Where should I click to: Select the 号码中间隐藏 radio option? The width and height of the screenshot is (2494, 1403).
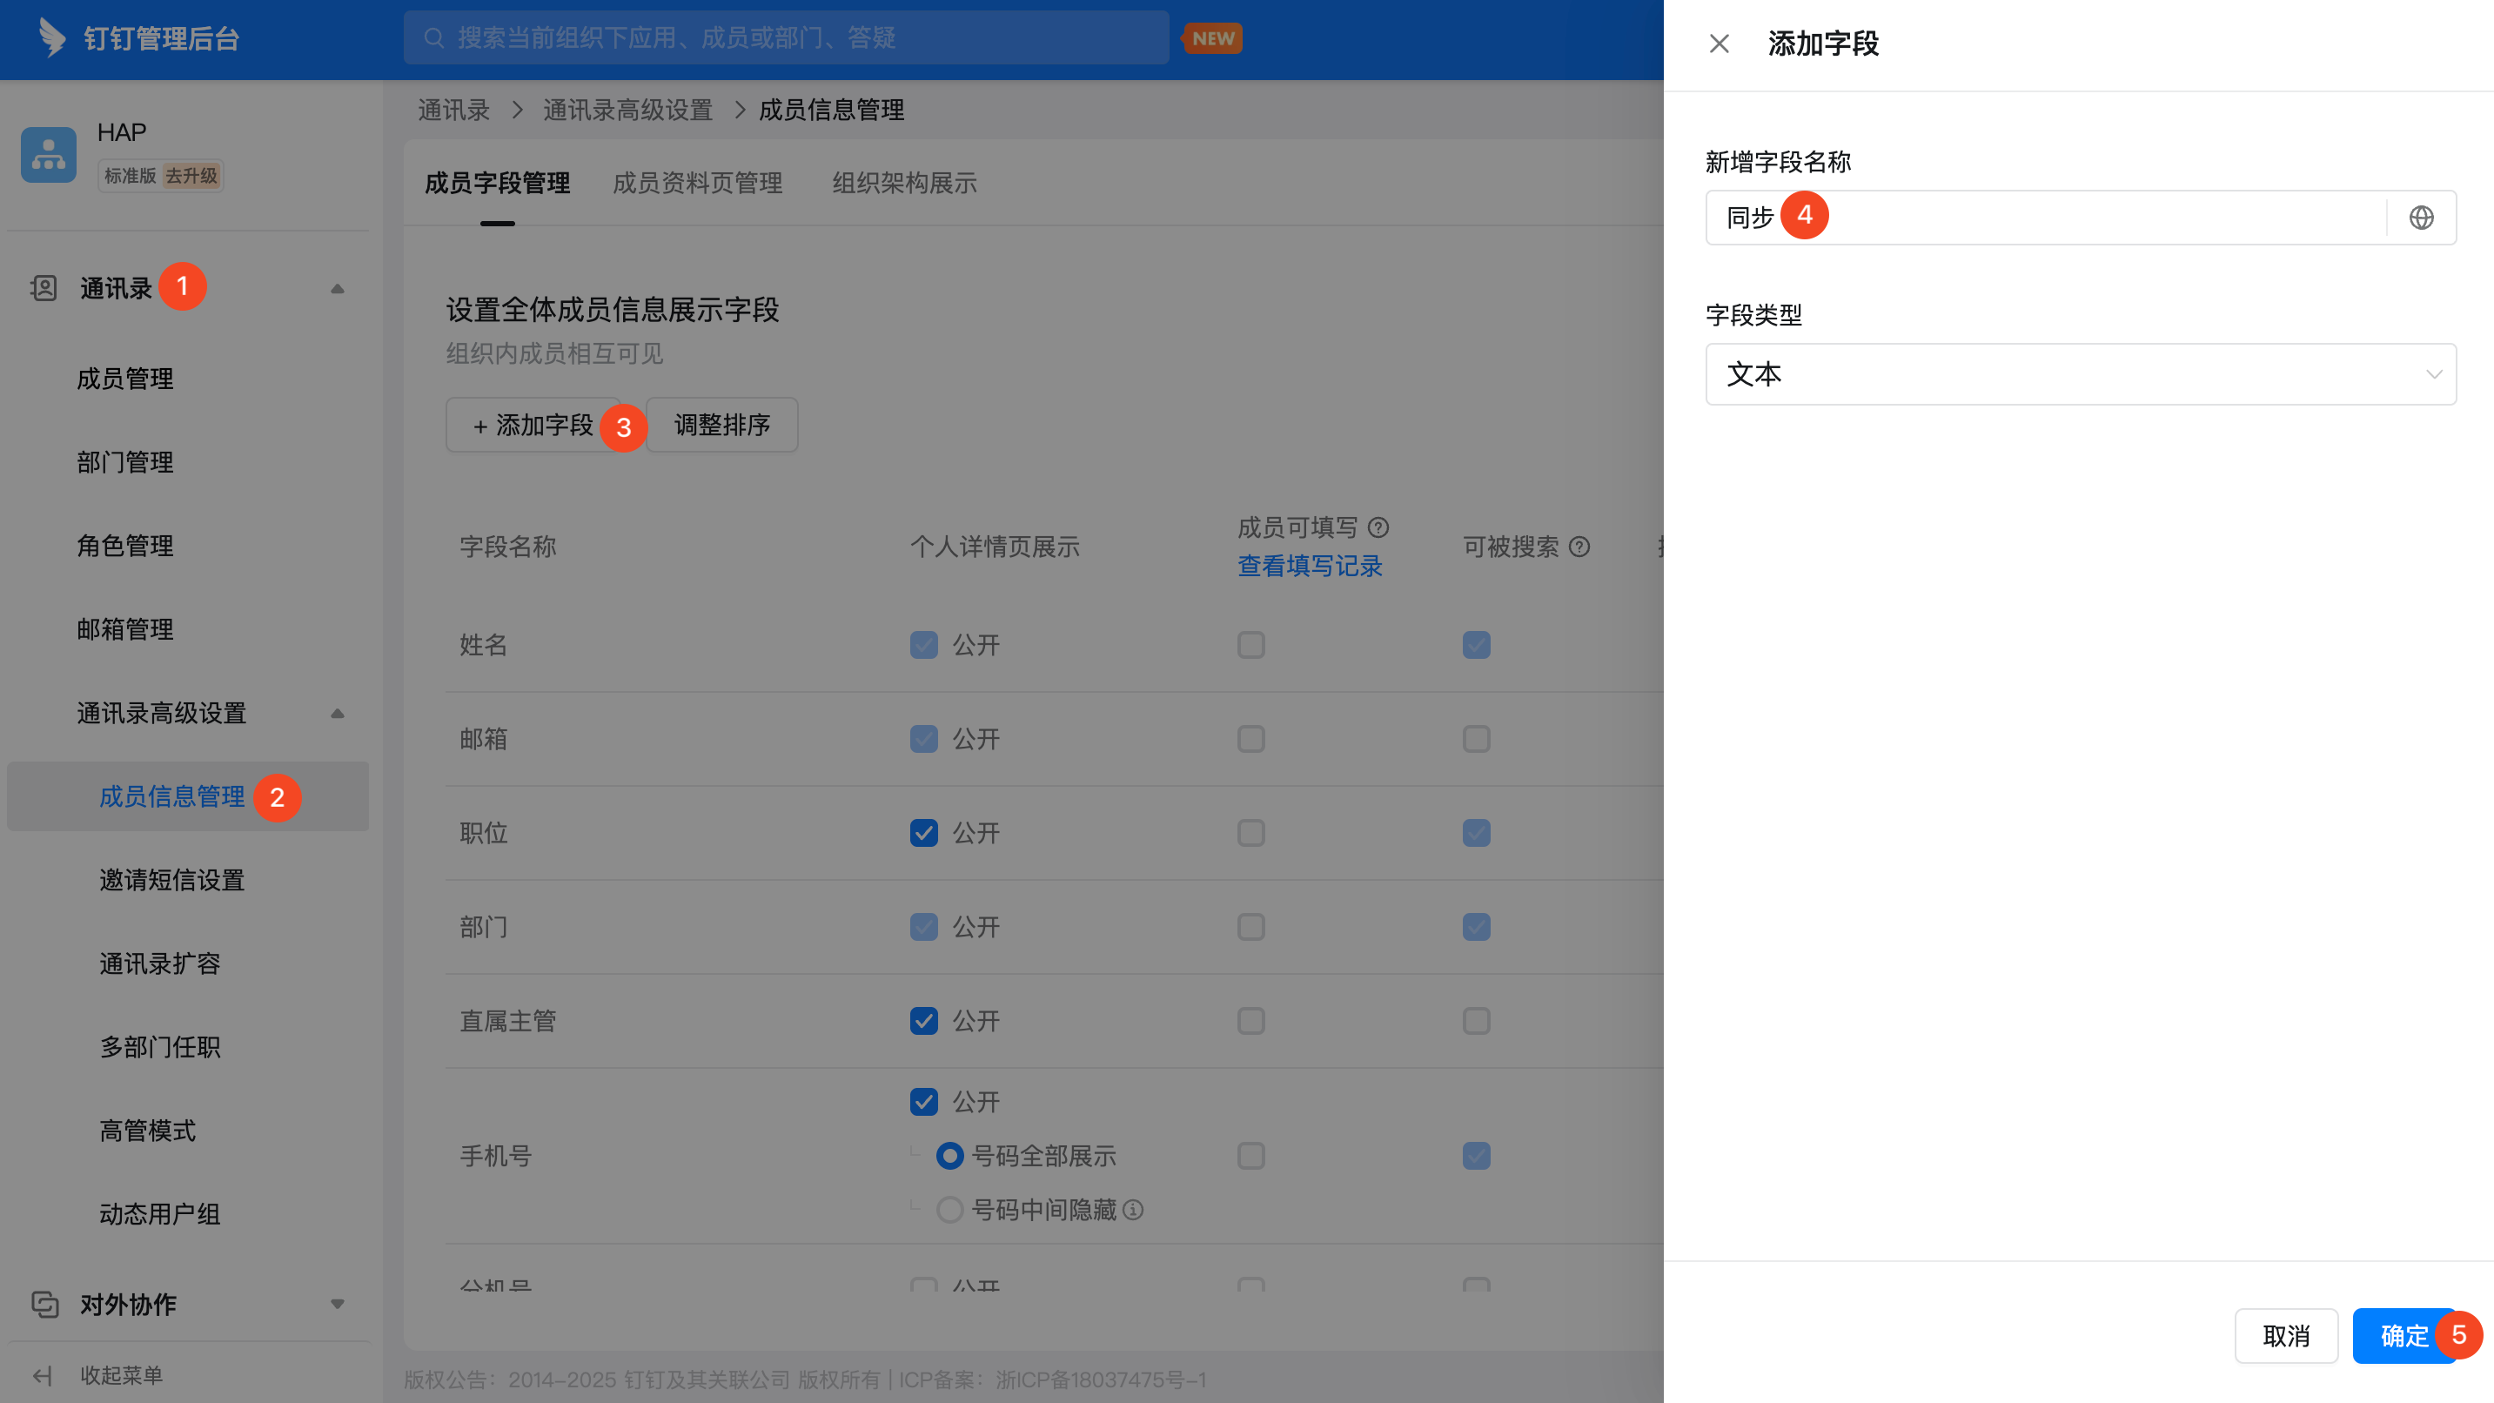click(x=949, y=1210)
